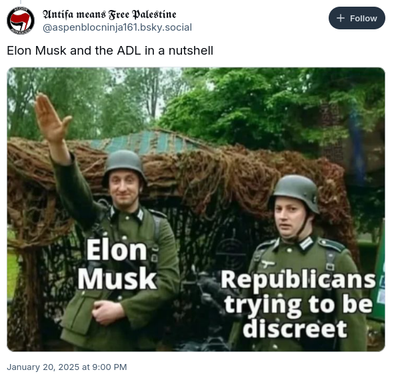Click the 'Republicans trying to be discreet' caption
The height and width of the screenshot is (376, 394).
click(298, 304)
